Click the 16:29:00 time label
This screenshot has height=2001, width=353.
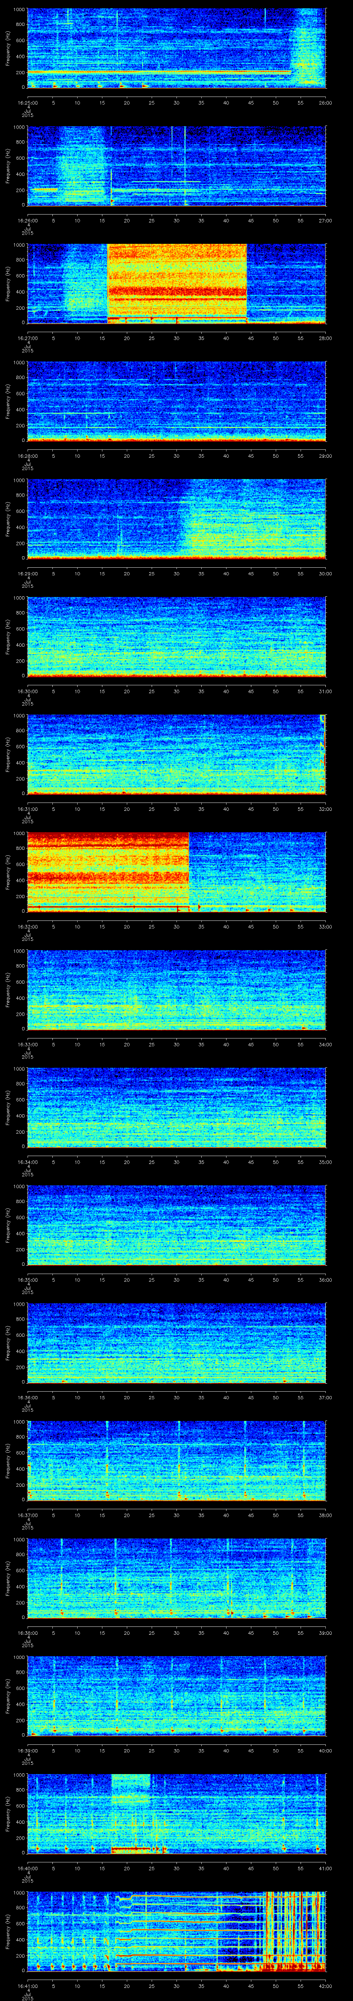[x=27, y=573]
